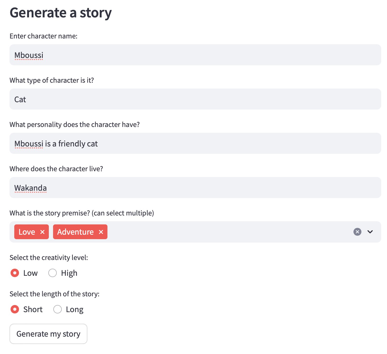Screen dimensions: 387x354
Task: Focus the character name field containing Mboussi
Action: (195, 55)
